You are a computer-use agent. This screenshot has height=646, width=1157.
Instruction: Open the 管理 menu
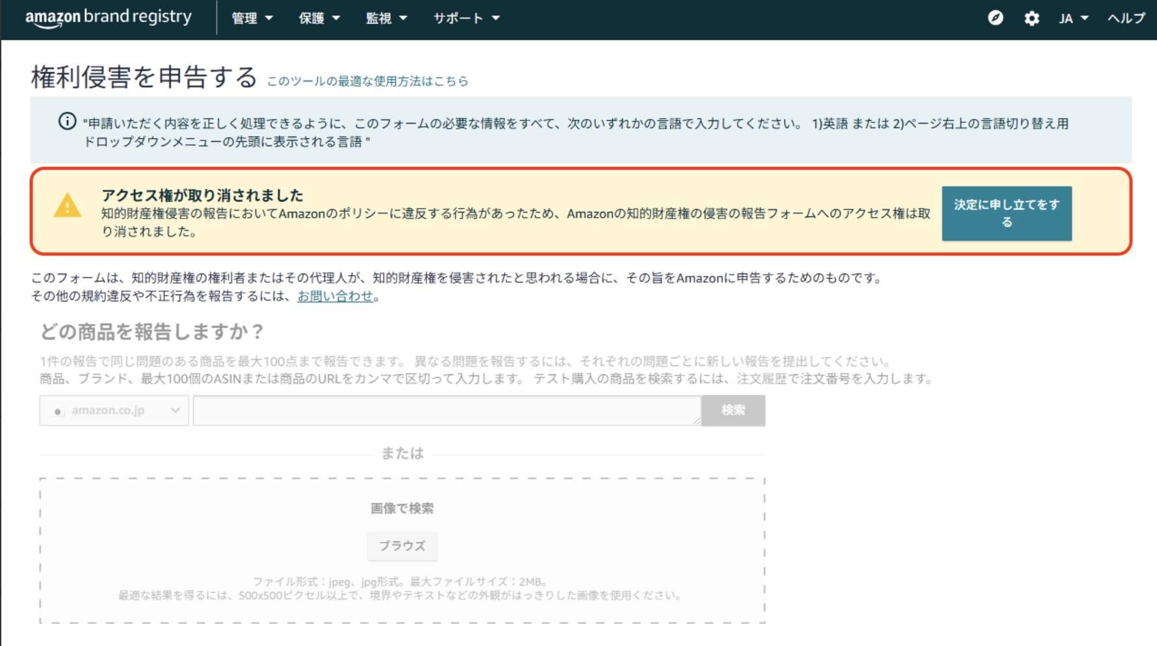(252, 18)
